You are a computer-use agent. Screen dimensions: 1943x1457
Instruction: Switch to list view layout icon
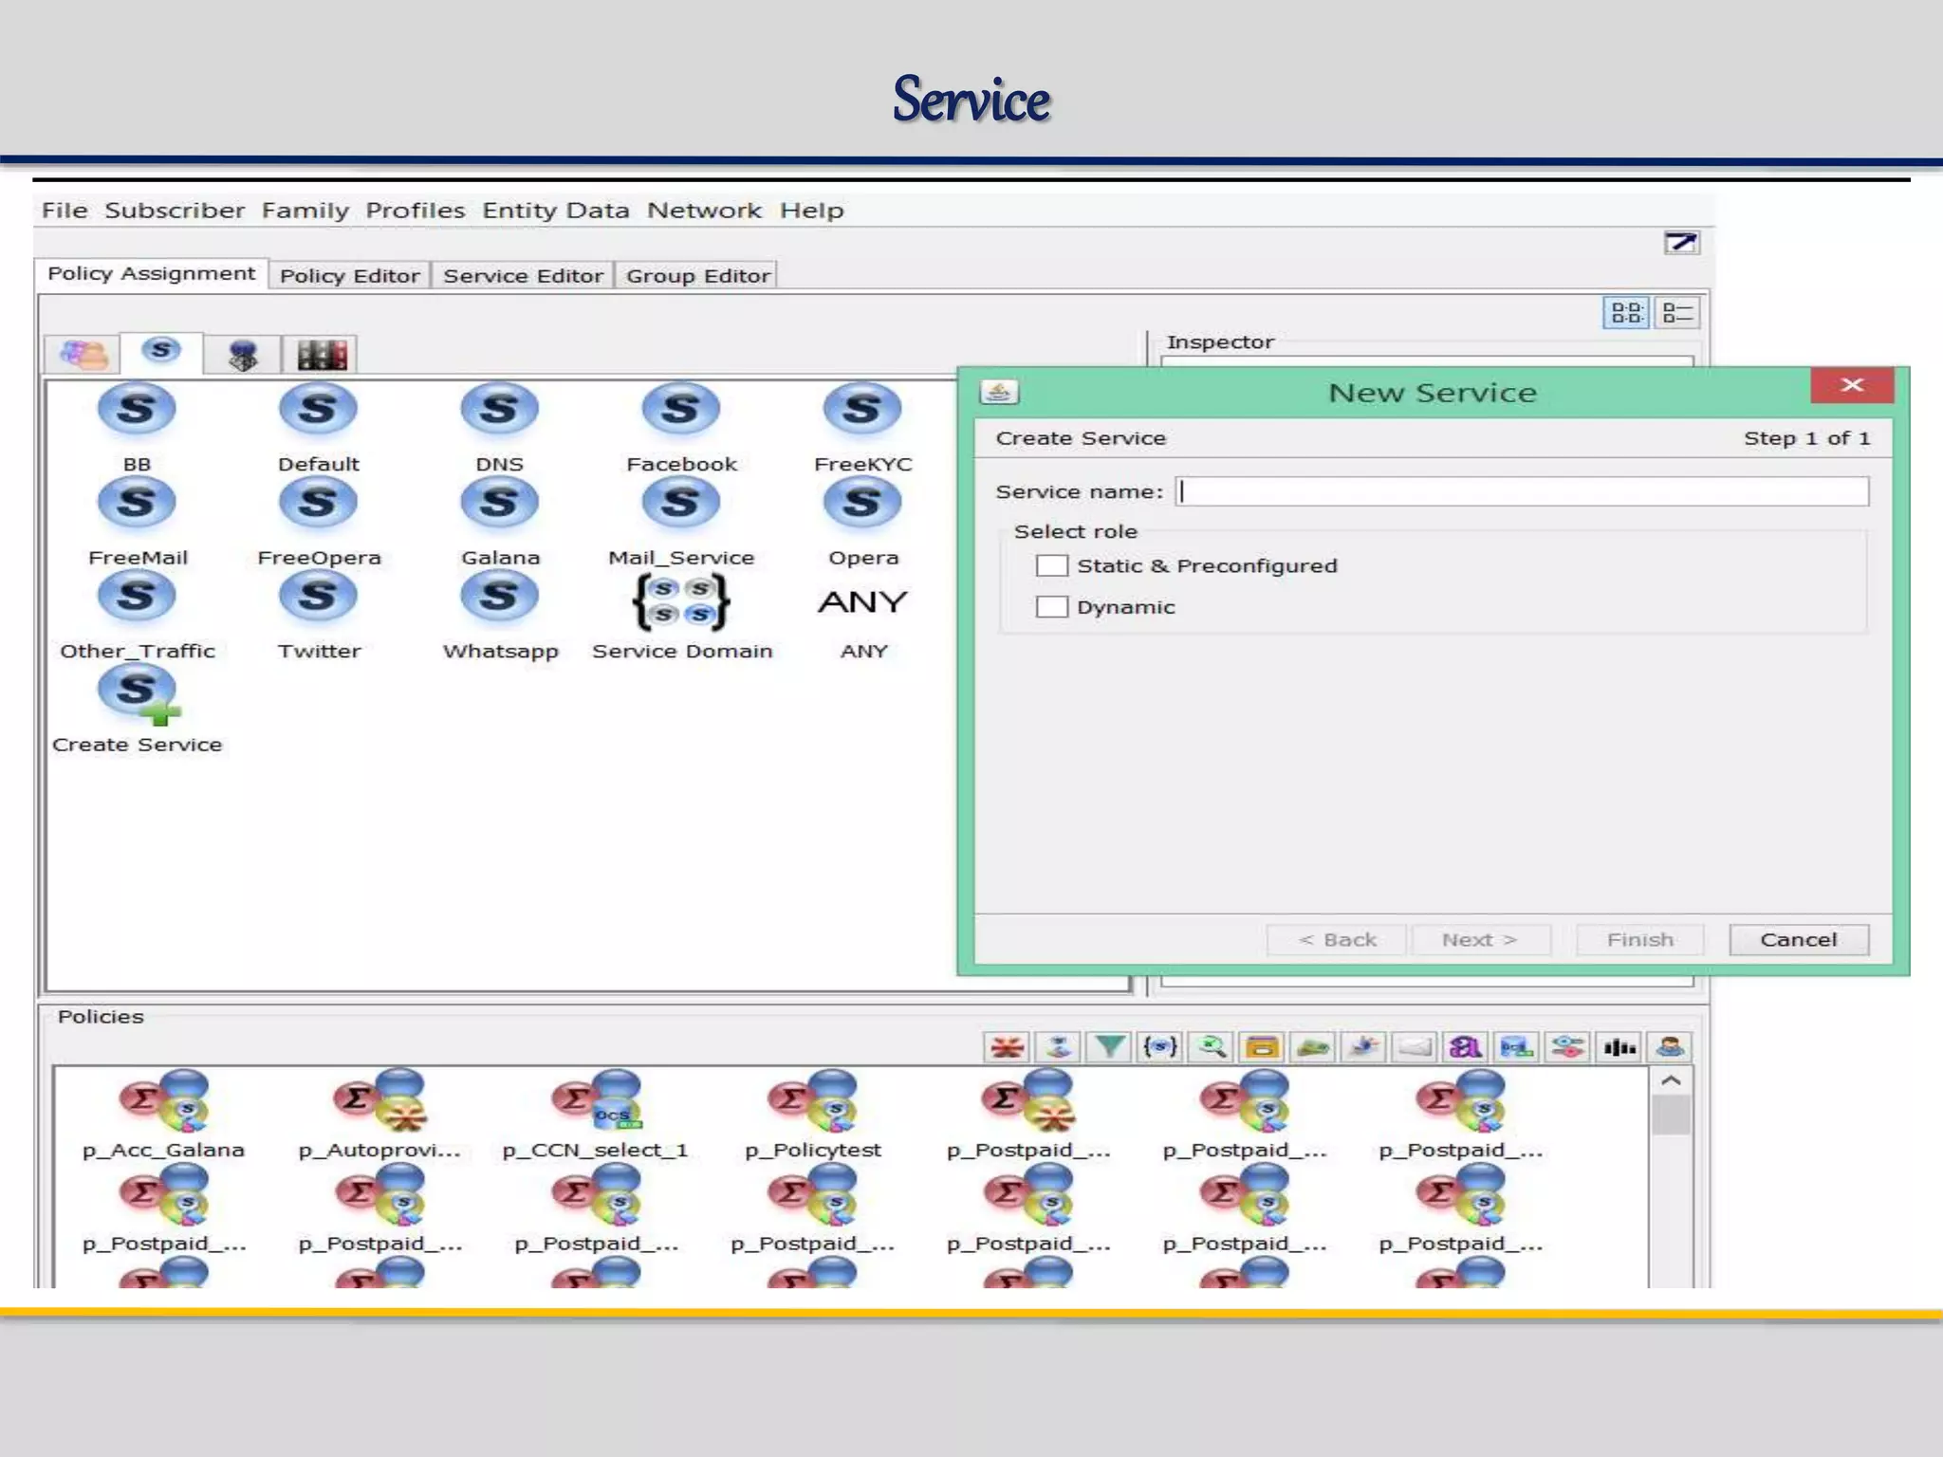(x=1677, y=312)
